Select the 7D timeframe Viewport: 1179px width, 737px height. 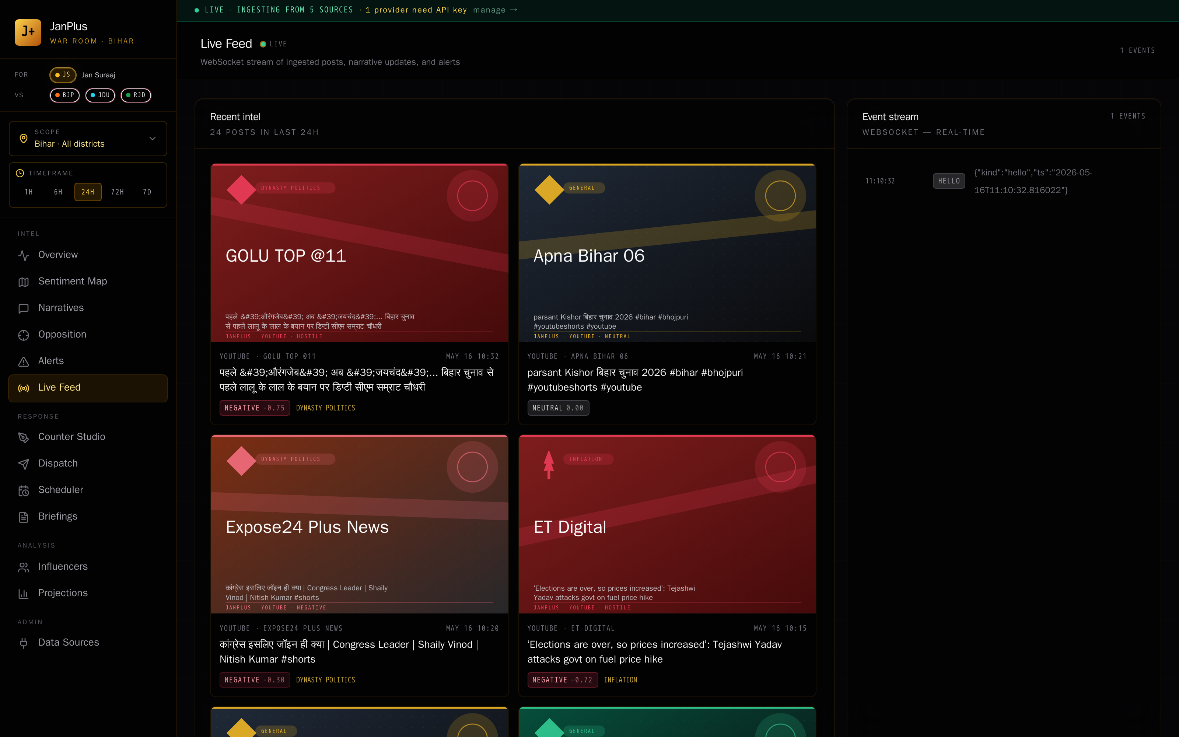147,192
